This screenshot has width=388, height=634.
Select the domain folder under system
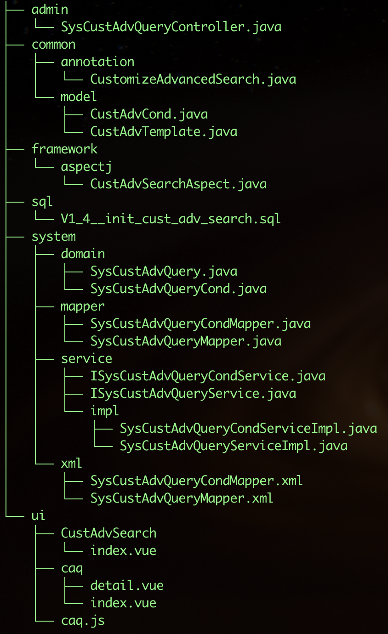(83, 254)
